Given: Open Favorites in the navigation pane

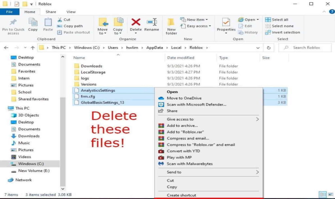Looking at the screenshot, I should pyautogui.click(x=27, y=71).
